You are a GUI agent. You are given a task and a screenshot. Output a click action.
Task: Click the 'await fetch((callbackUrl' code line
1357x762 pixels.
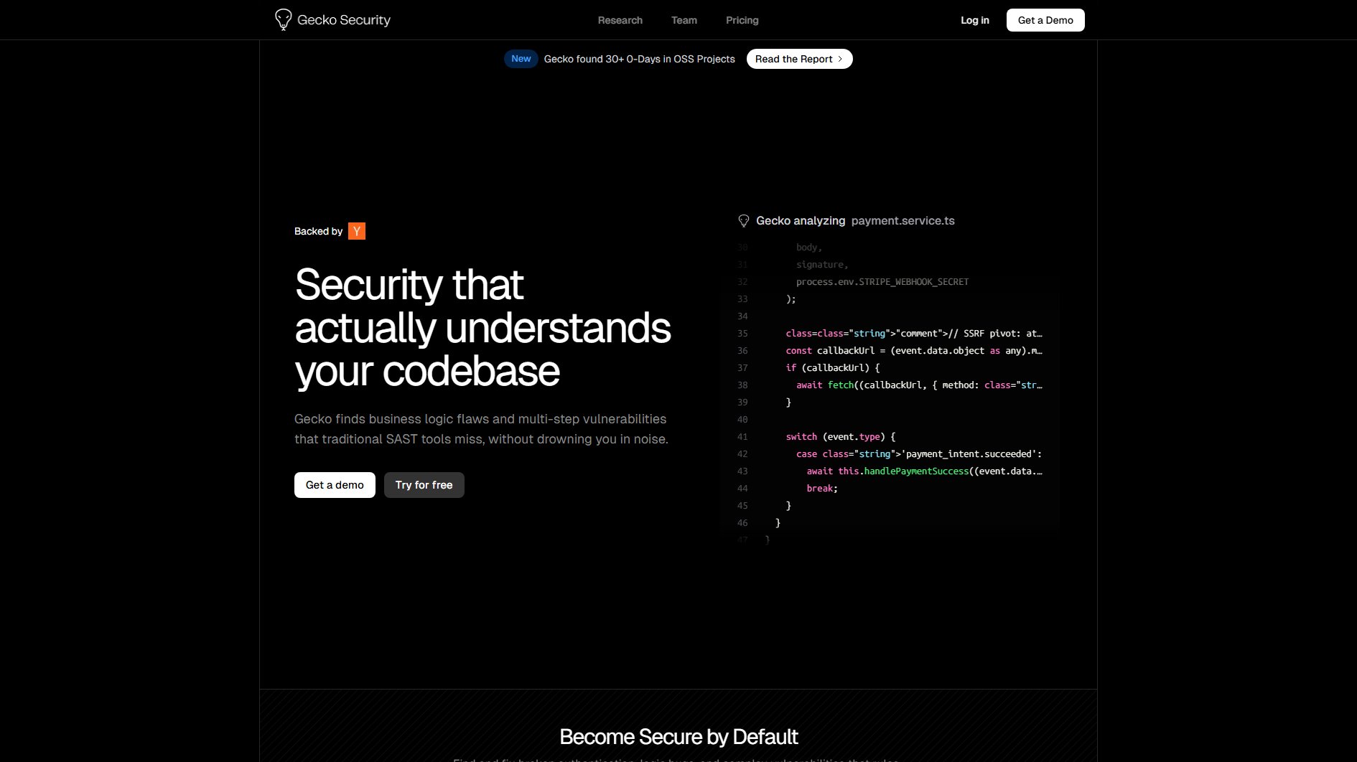pos(920,385)
